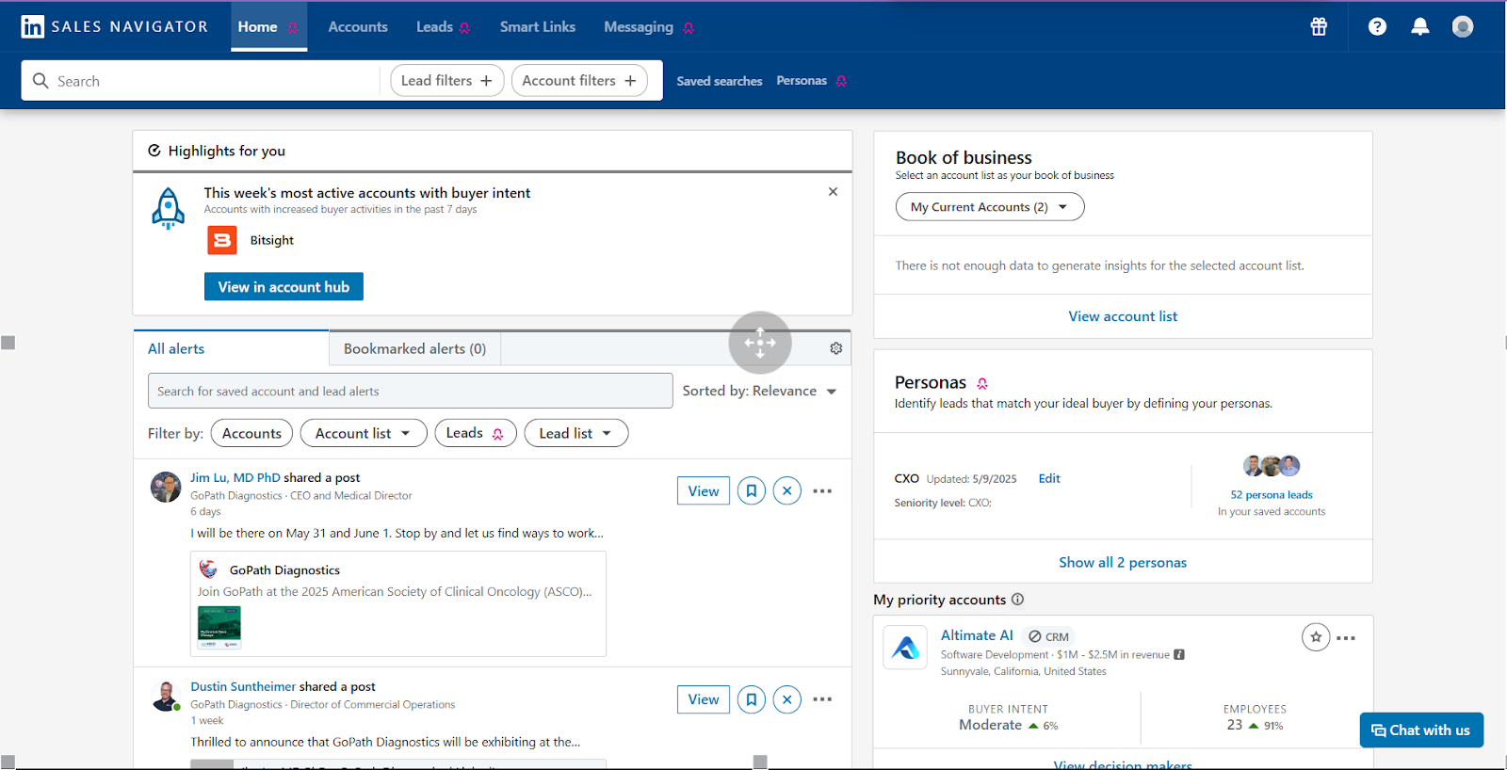1507x770 pixels.
Task: Open Altimate AI account link
Action: coord(977,635)
